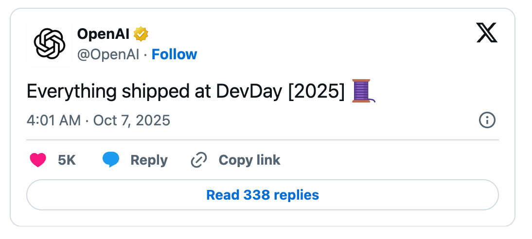Click the gold verified badge

coord(141,34)
